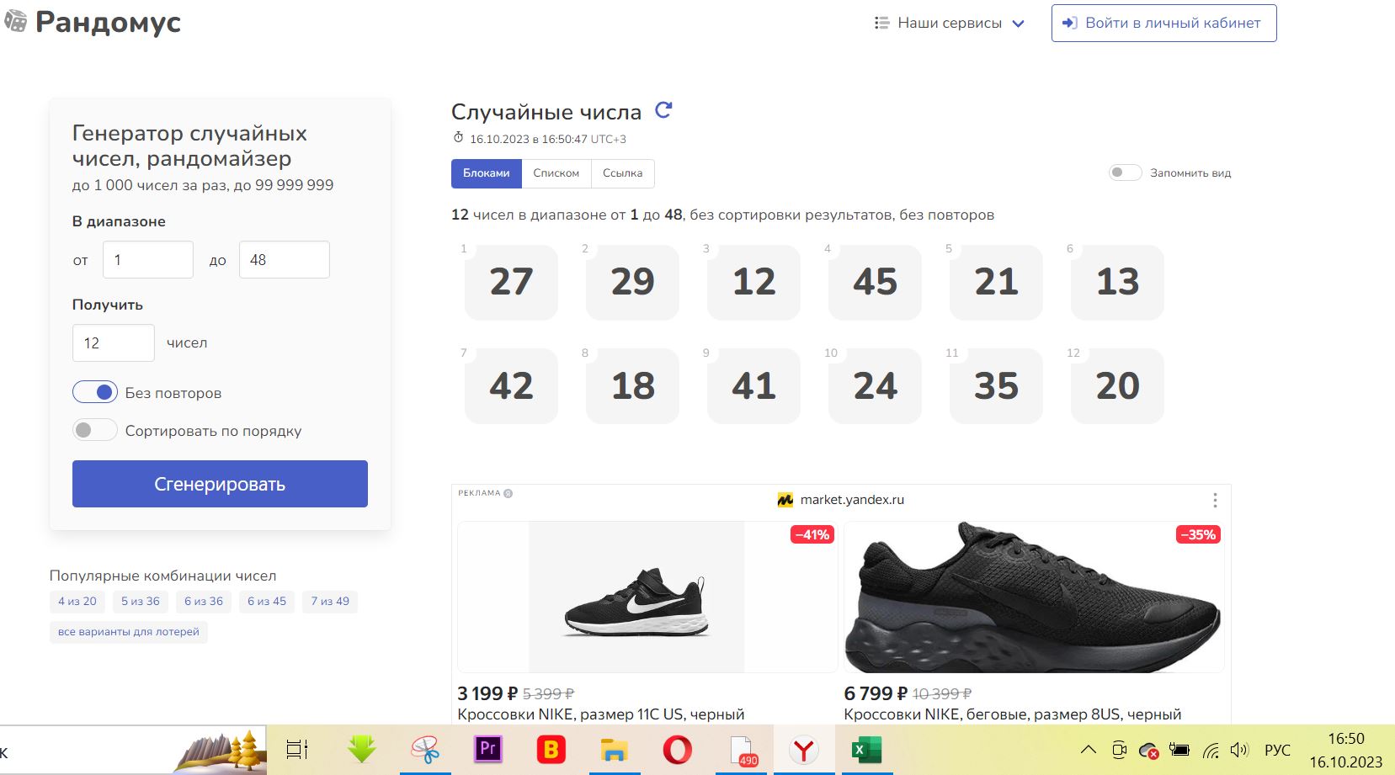Click the refresh icon beside Случайные числа
This screenshot has width=1395, height=775.
pyautogui.click(x=663, y=110)
